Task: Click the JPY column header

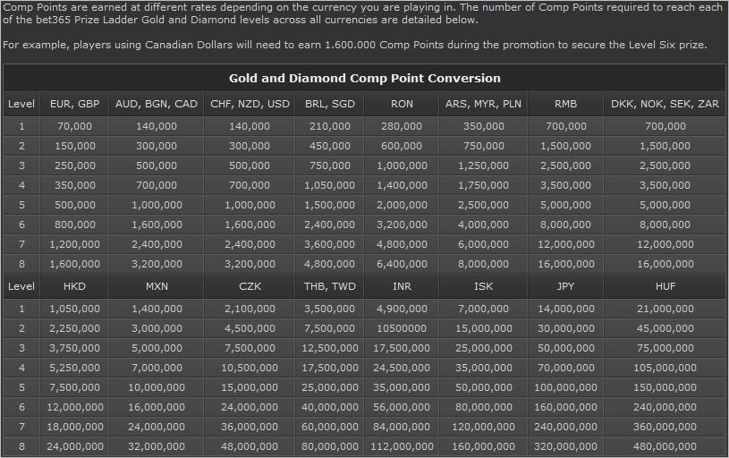Action: (x=566, y=286)
